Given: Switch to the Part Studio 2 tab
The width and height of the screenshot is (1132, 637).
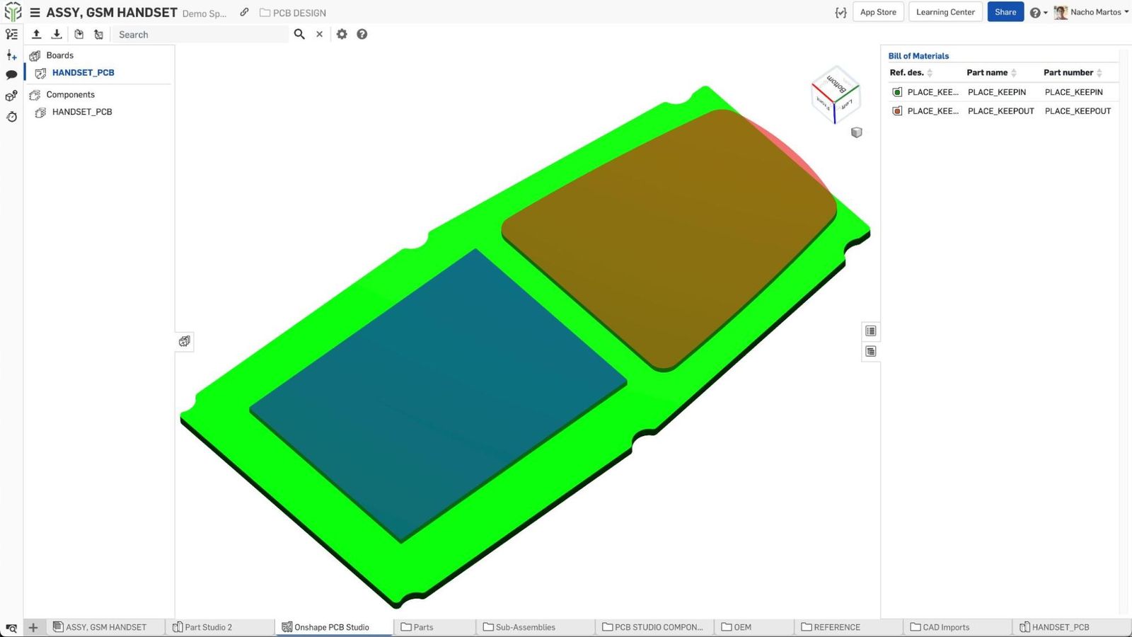Looking at the screenshot, I should tap(209, 627).
